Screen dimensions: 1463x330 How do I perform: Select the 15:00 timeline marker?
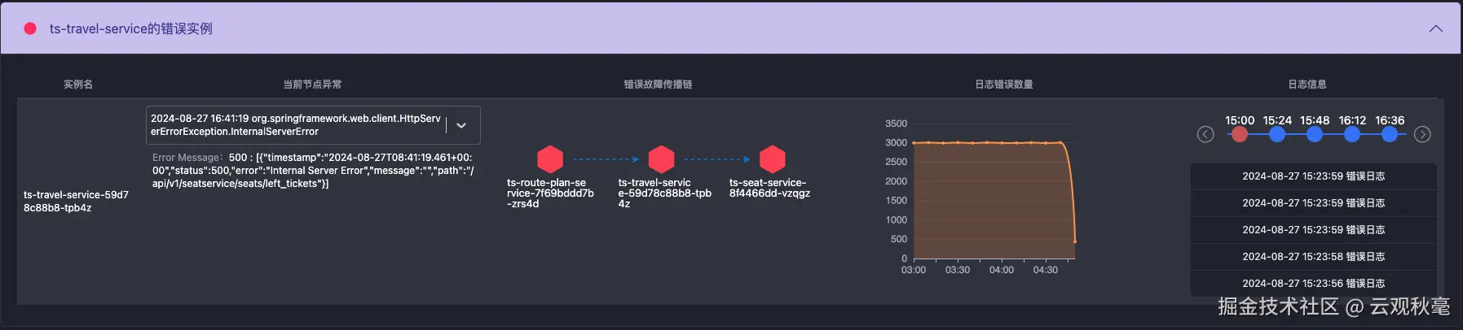pyautogui.click(x=1240, y=134)
